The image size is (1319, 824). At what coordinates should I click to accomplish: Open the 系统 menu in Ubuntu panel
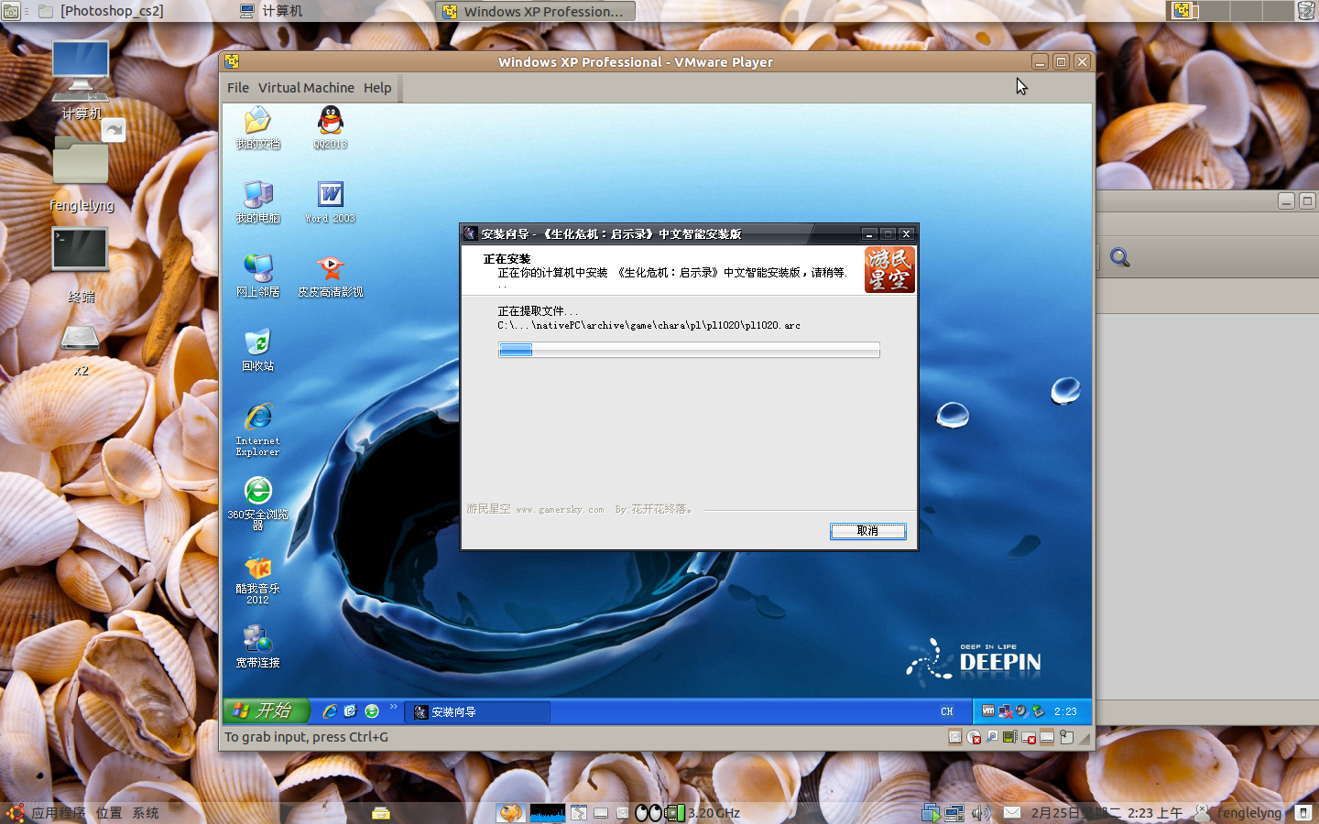pos(146,813)
